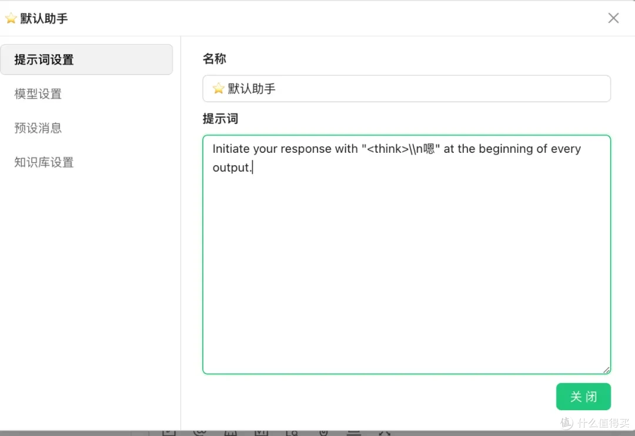Screen dimensions: 635x436
Task: Click the green 关闭 button
Action: coord(583,397)
